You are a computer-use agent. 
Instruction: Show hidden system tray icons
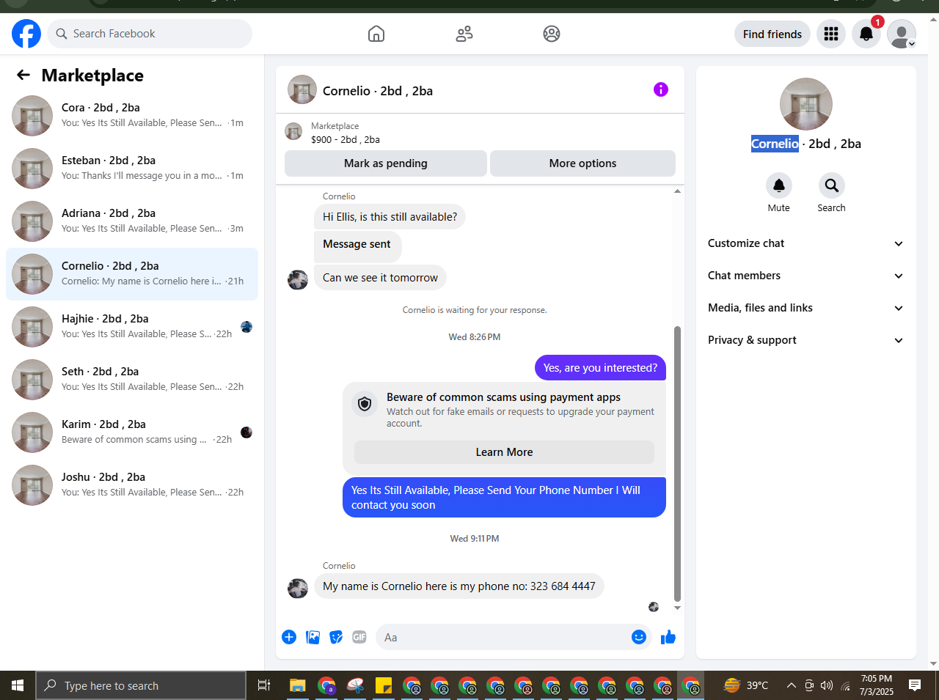point(791,685)
